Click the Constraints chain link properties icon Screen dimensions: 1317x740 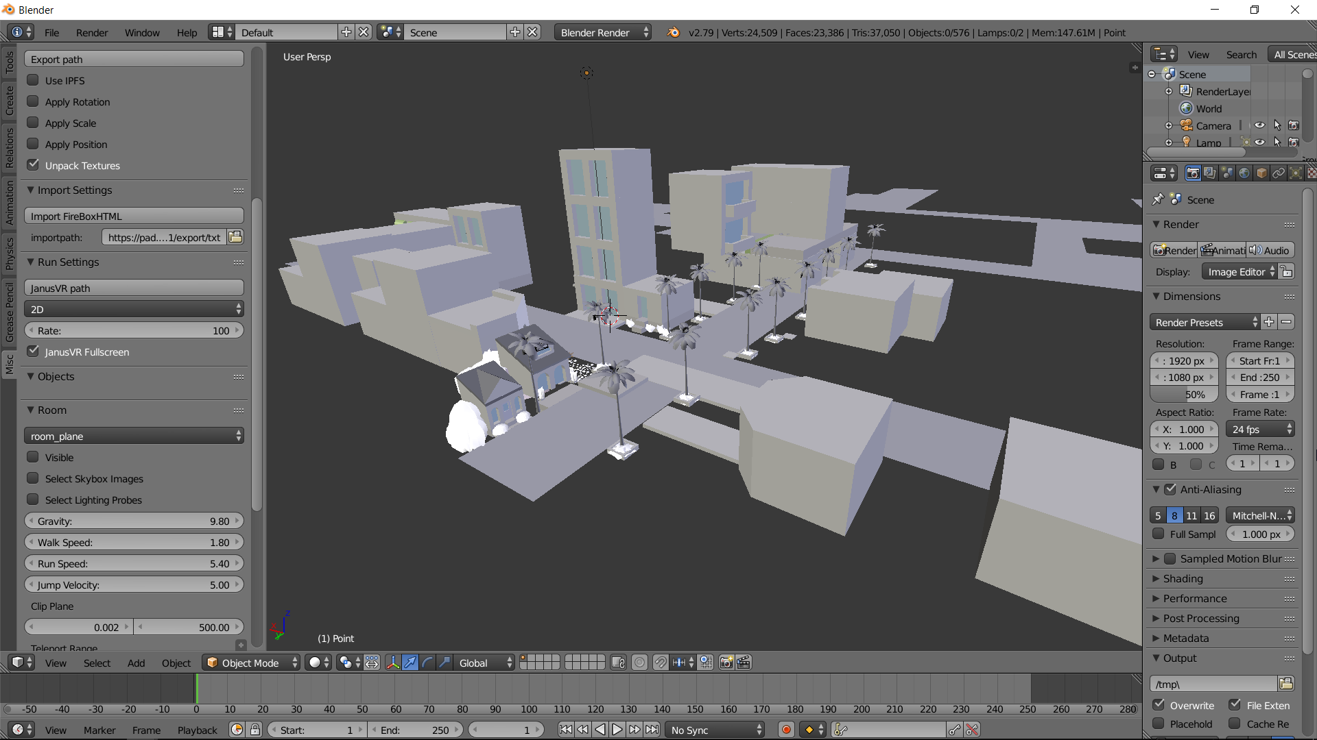pyautogui.click(x=1279, y=173)
